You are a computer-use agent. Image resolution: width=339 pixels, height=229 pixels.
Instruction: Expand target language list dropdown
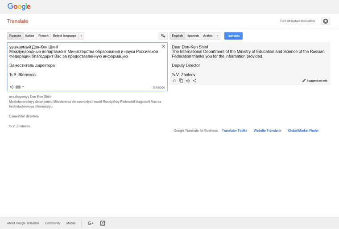(x=218, y=36)
